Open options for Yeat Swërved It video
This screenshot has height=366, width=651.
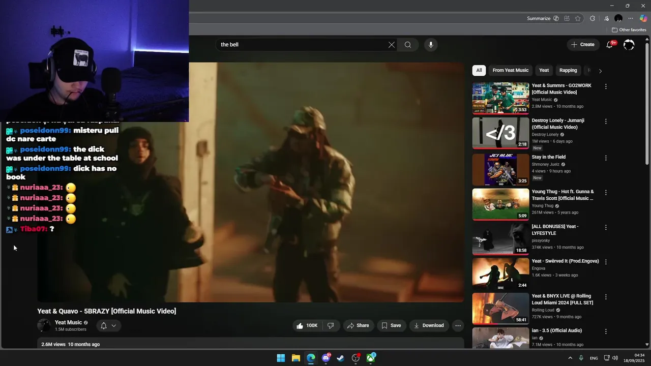pos(606,262)
